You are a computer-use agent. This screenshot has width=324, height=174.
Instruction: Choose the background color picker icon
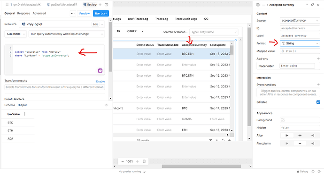pos(283,120)
